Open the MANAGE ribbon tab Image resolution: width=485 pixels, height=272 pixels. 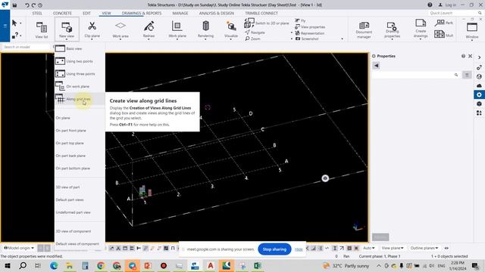point(180,14)
